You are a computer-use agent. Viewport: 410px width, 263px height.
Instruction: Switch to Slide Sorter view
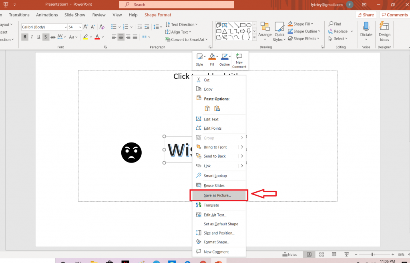pos(322,255)
